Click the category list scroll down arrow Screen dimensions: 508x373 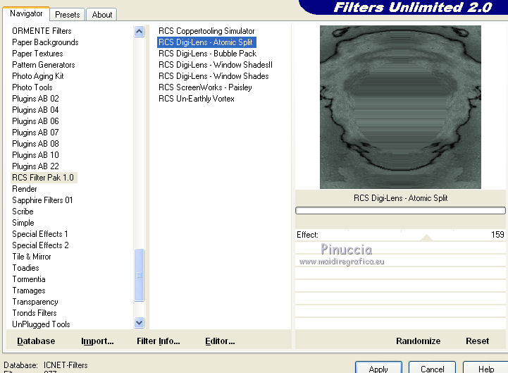(x=140, y=323)
